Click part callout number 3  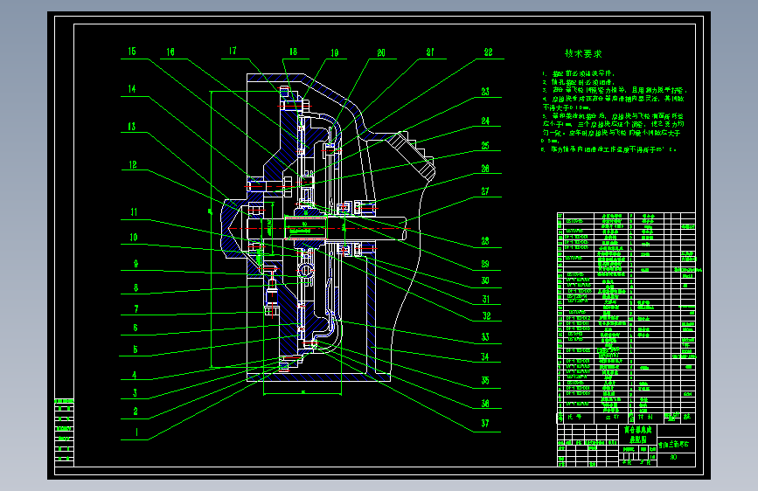135,393
